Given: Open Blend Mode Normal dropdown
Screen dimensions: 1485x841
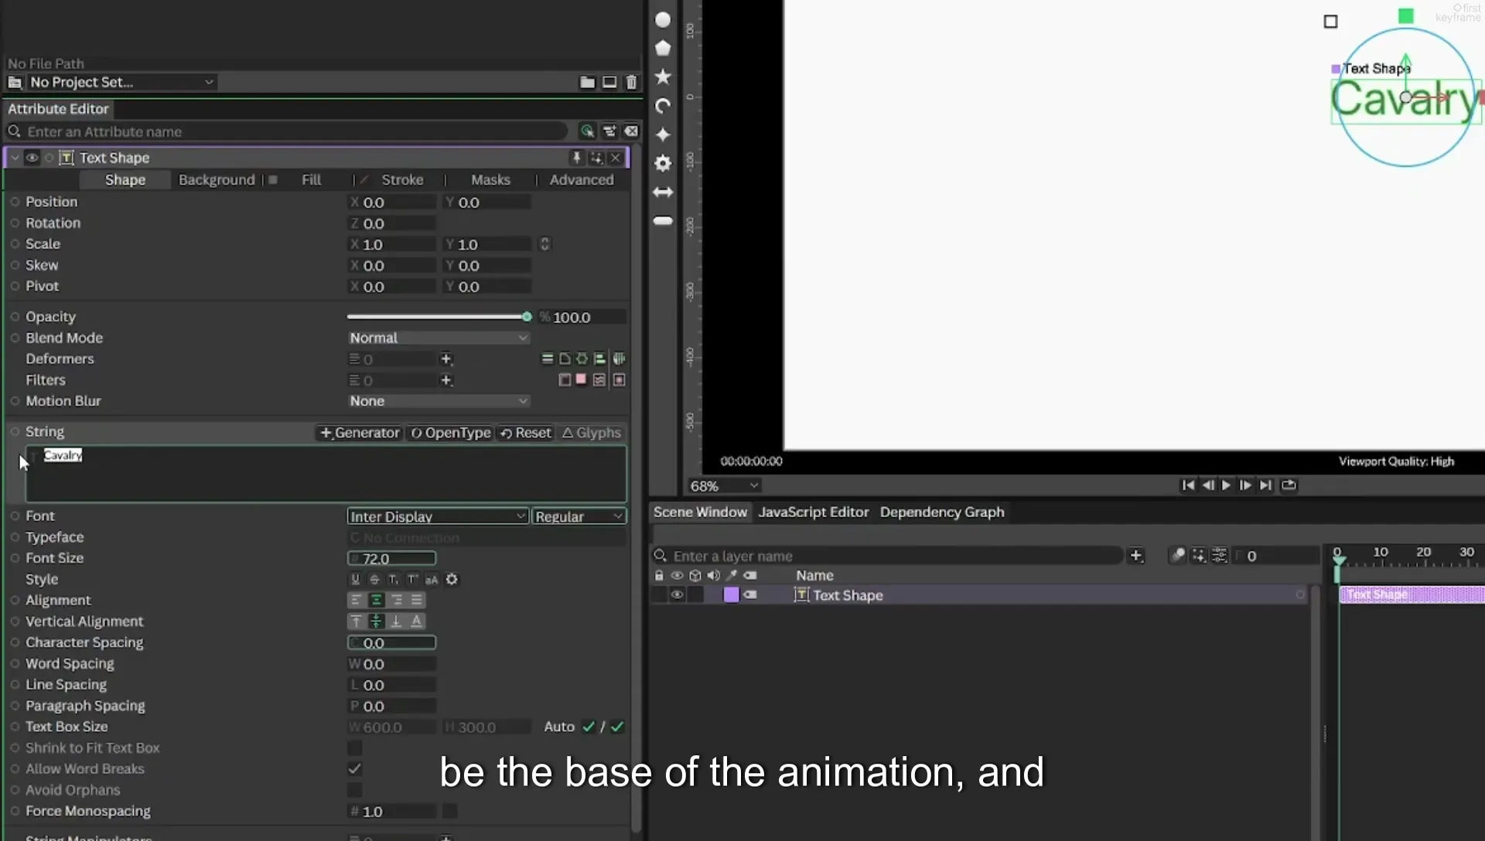Looking at the screenshot, I should click(x=439, y=338).
